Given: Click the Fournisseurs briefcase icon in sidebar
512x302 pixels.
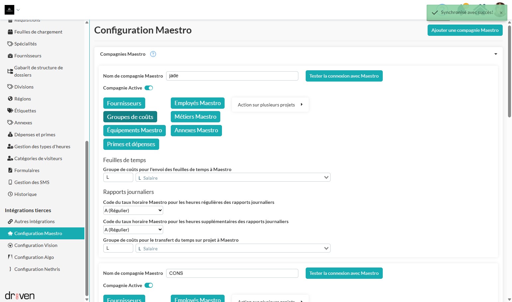Looking at the screenshot, I should pos(10,56).
